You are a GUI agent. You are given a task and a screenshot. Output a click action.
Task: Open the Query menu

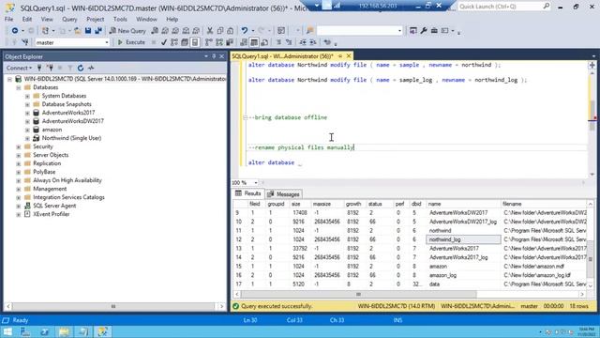click(69, 19)
